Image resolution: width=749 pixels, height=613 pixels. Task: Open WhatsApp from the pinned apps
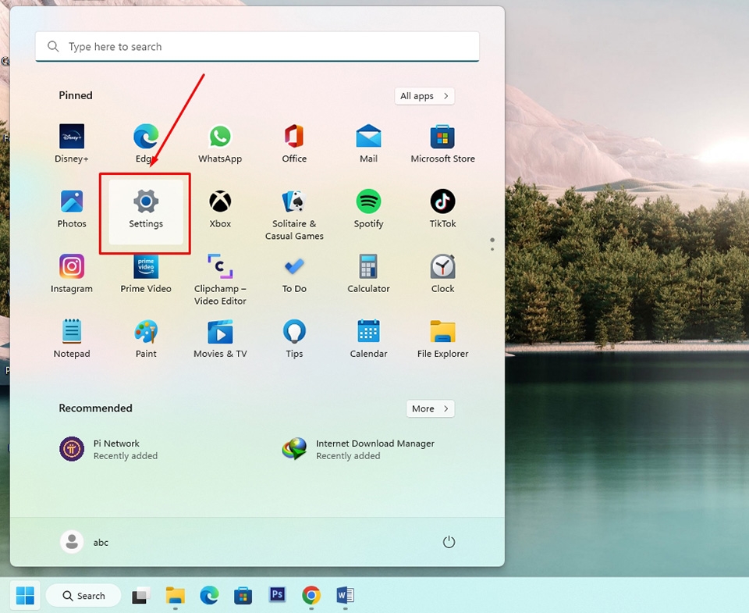click(220, 144)
